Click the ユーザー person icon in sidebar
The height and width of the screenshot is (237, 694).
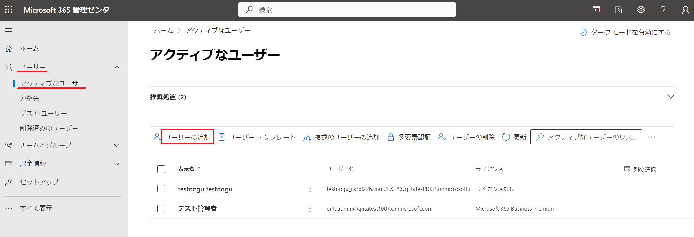point(9,67)
